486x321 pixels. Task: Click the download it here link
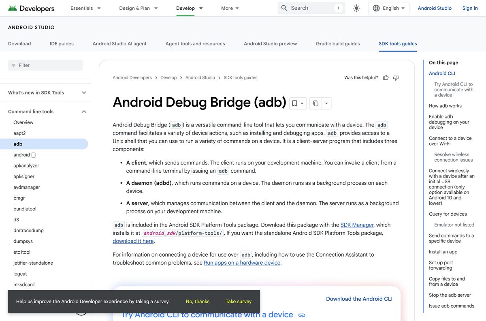[133, 241]
